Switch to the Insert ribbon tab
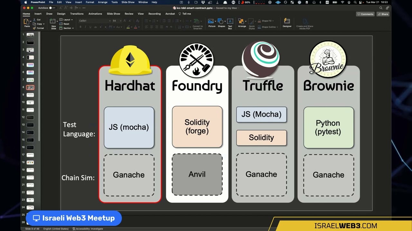This screenshot has height=231, width=412. pos(38,14)
